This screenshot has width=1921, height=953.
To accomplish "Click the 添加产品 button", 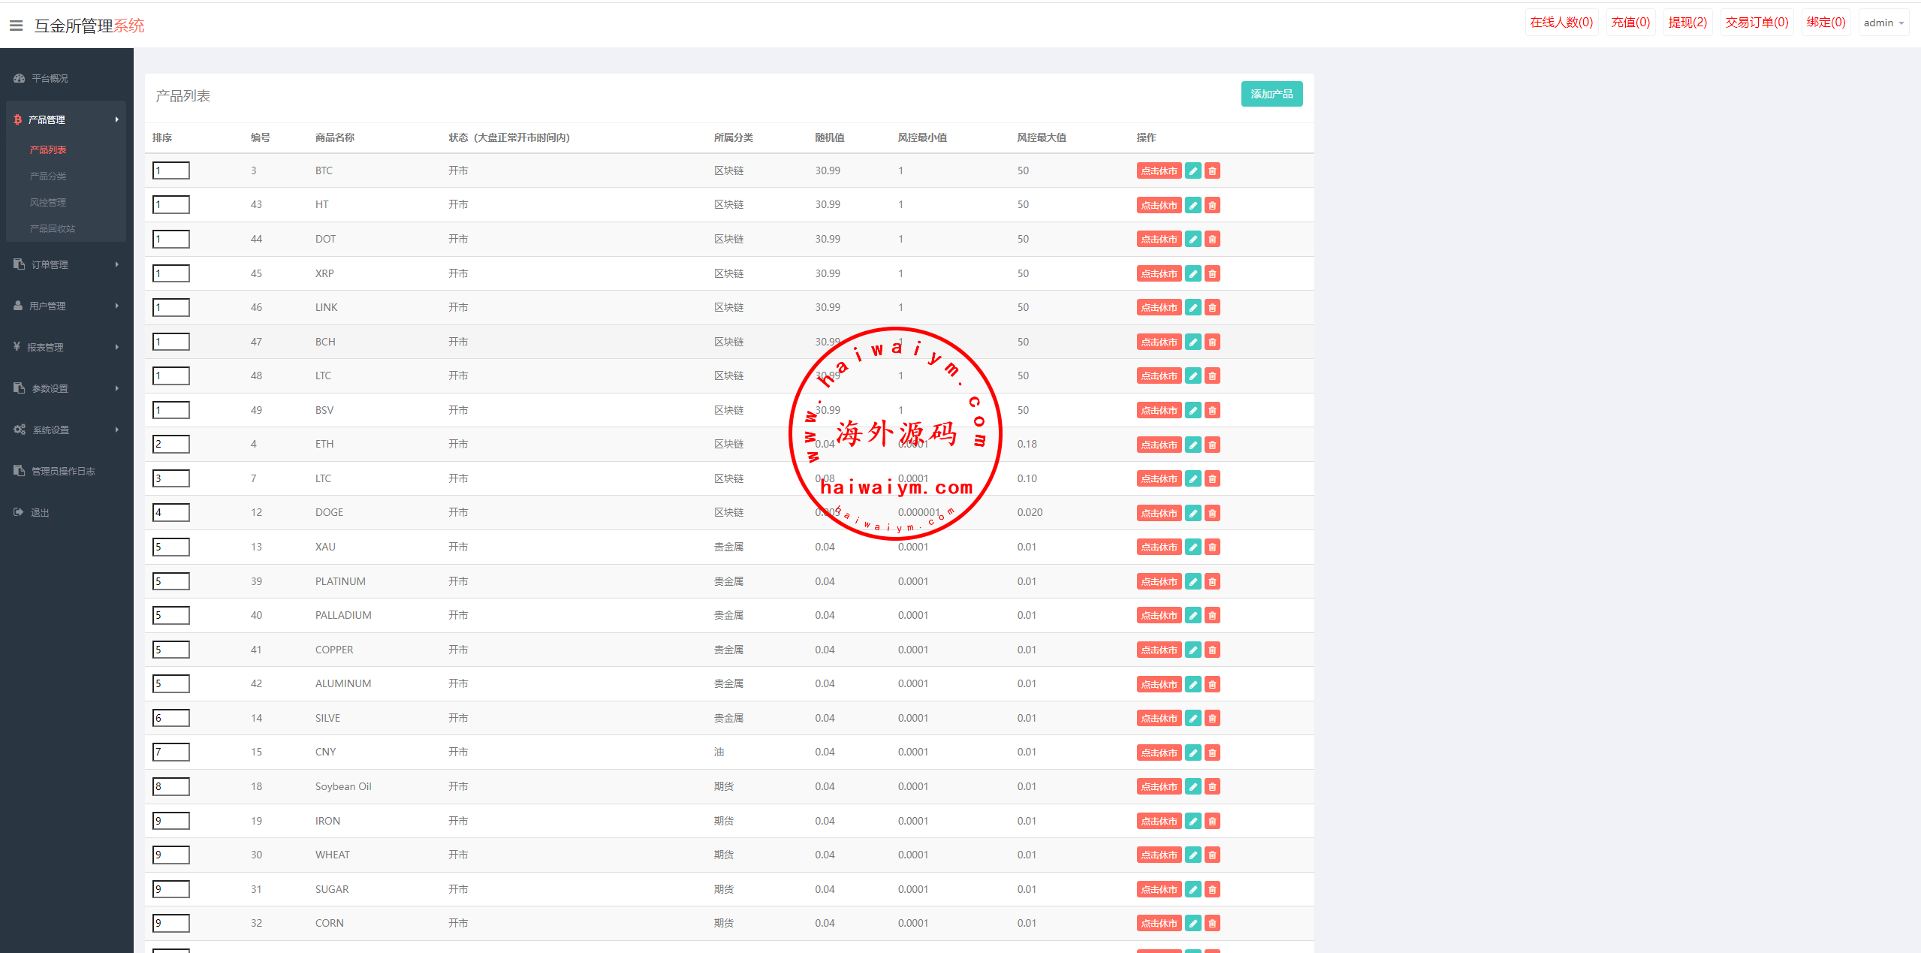I will [x=1271, y=95].
